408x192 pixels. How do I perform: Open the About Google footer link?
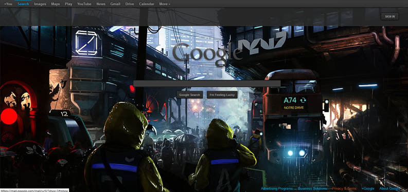tap(389, 188)
